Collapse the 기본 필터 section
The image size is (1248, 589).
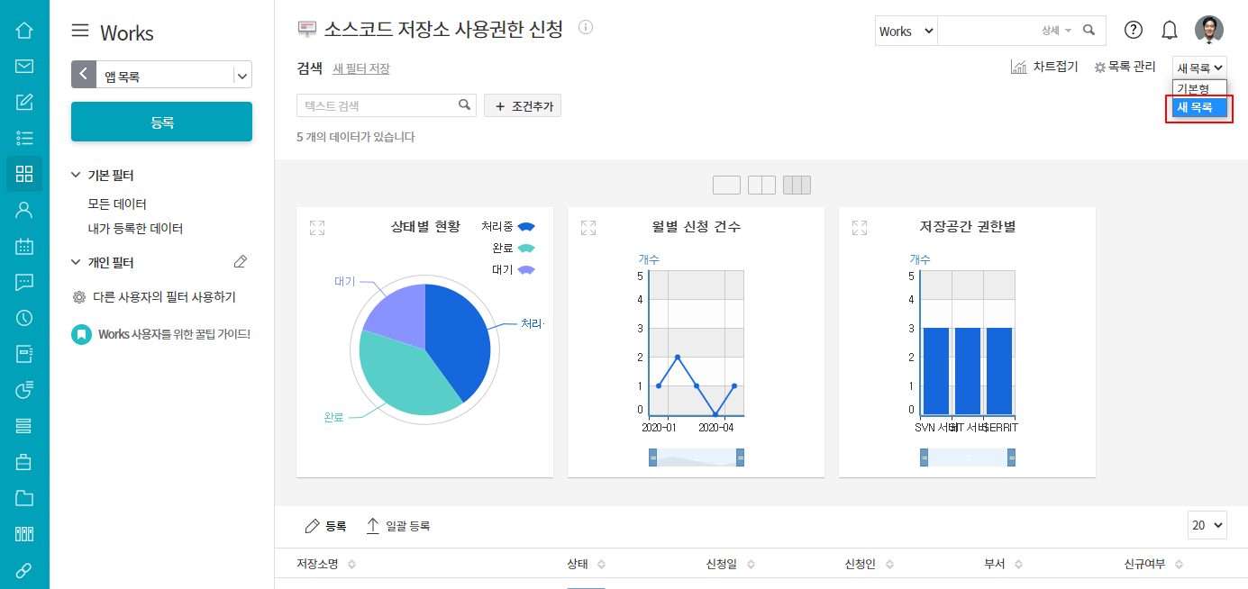[x=76, y=176]
